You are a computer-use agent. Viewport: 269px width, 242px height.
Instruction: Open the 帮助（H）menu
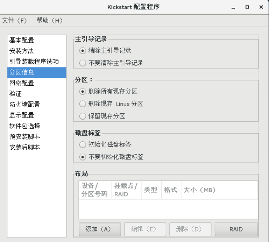point(50,21)
